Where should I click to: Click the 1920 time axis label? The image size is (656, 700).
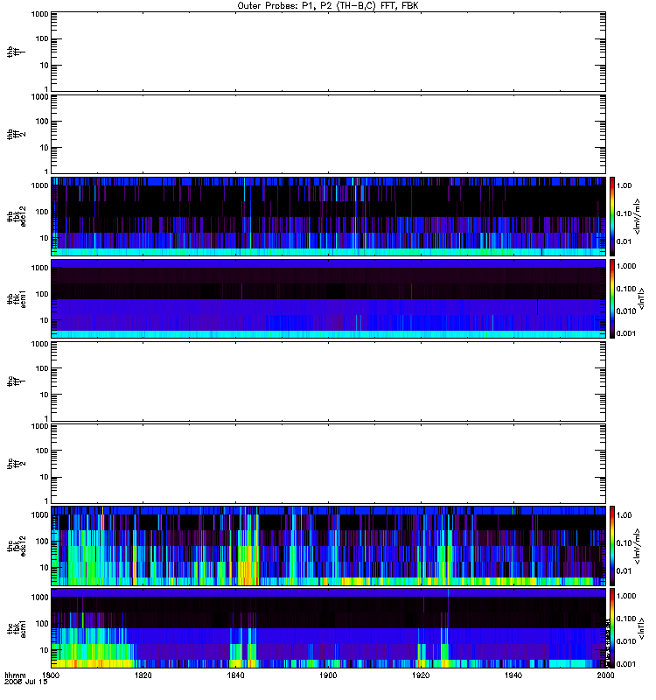click(x=421, y=675)
